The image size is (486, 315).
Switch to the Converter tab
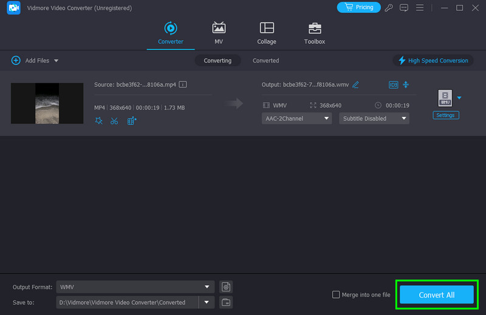tap(171, 33)
